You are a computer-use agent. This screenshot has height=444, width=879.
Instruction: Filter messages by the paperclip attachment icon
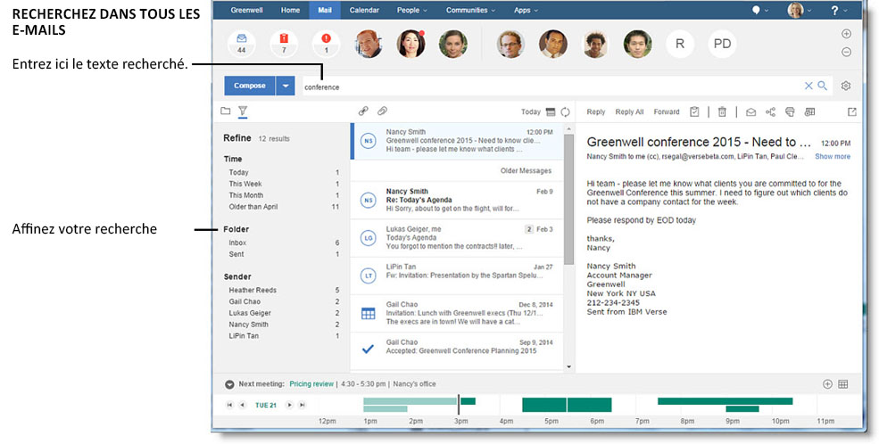[x=382, y=111]
